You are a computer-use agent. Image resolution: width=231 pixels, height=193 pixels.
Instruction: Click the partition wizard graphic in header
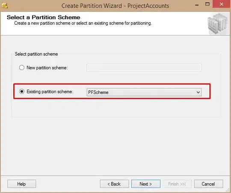click(x=218, y=24)
